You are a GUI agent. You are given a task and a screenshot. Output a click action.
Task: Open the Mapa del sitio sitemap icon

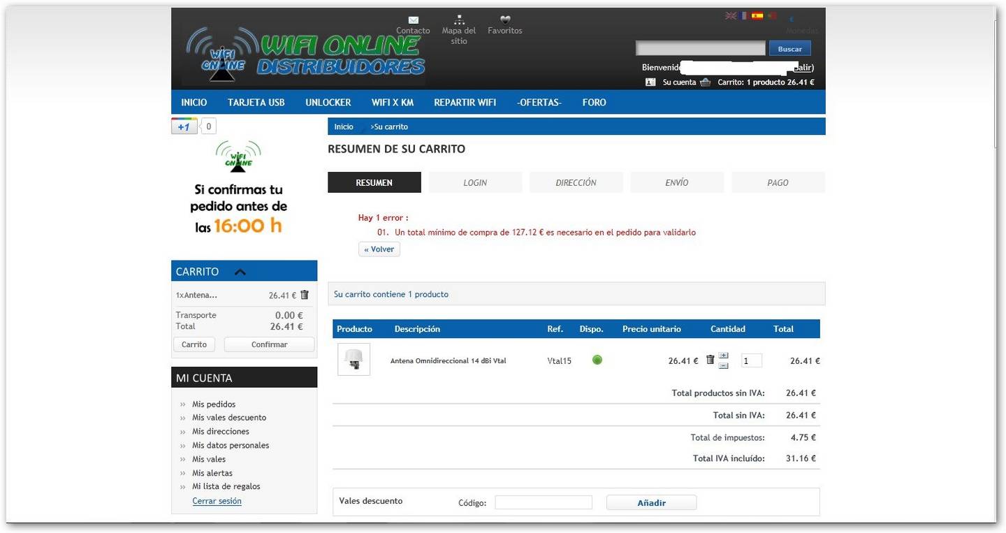459,20
